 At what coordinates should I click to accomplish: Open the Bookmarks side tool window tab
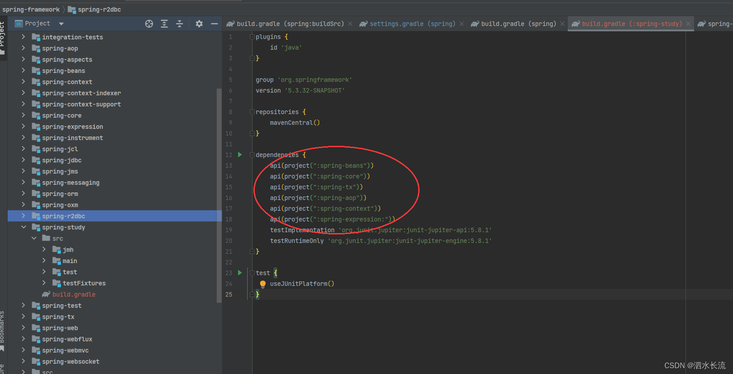point(2,330)
